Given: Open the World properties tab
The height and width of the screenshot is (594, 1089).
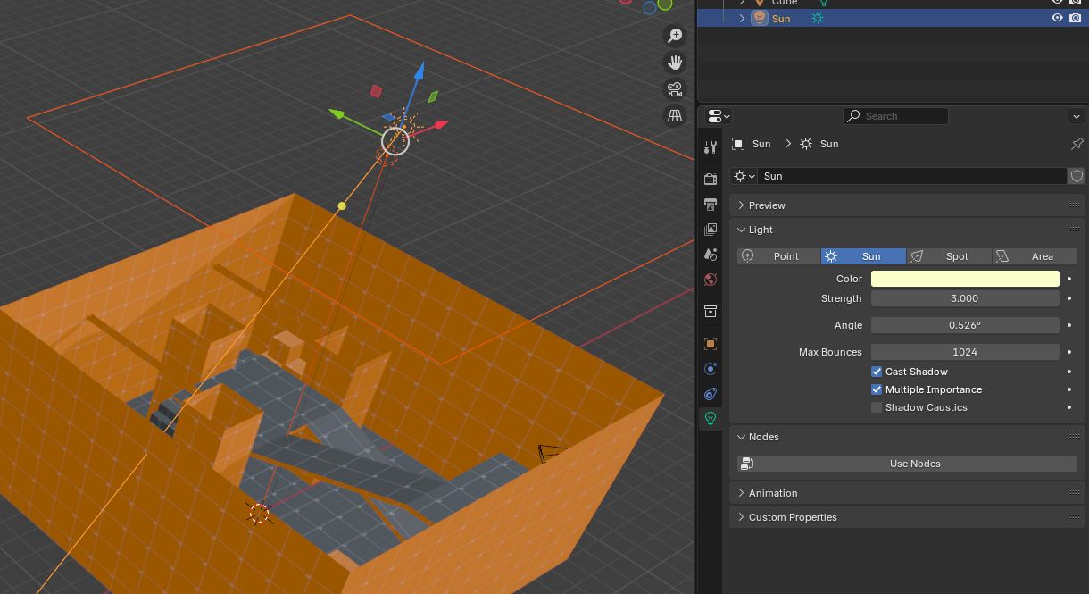Looking at the screenshot, I should tap(711, 280).
